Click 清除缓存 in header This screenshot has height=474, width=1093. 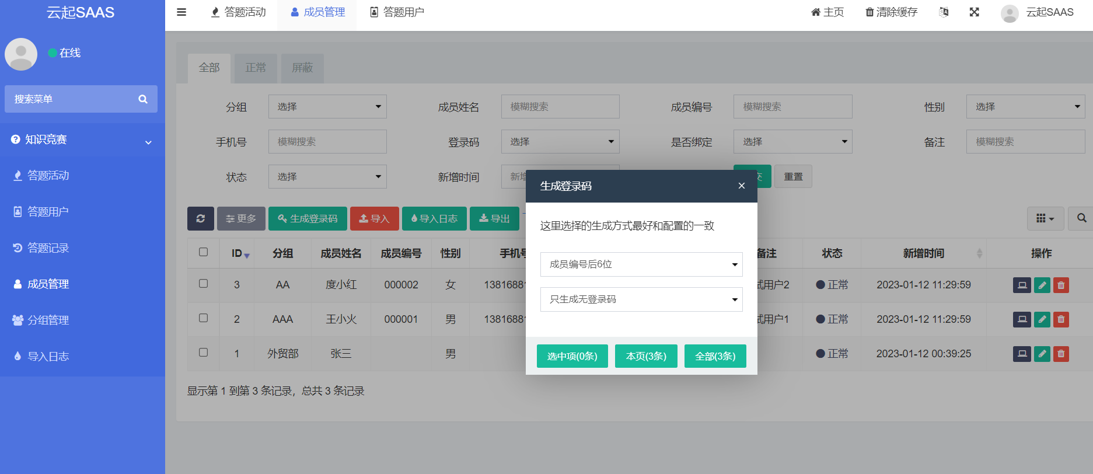(891, 12)
